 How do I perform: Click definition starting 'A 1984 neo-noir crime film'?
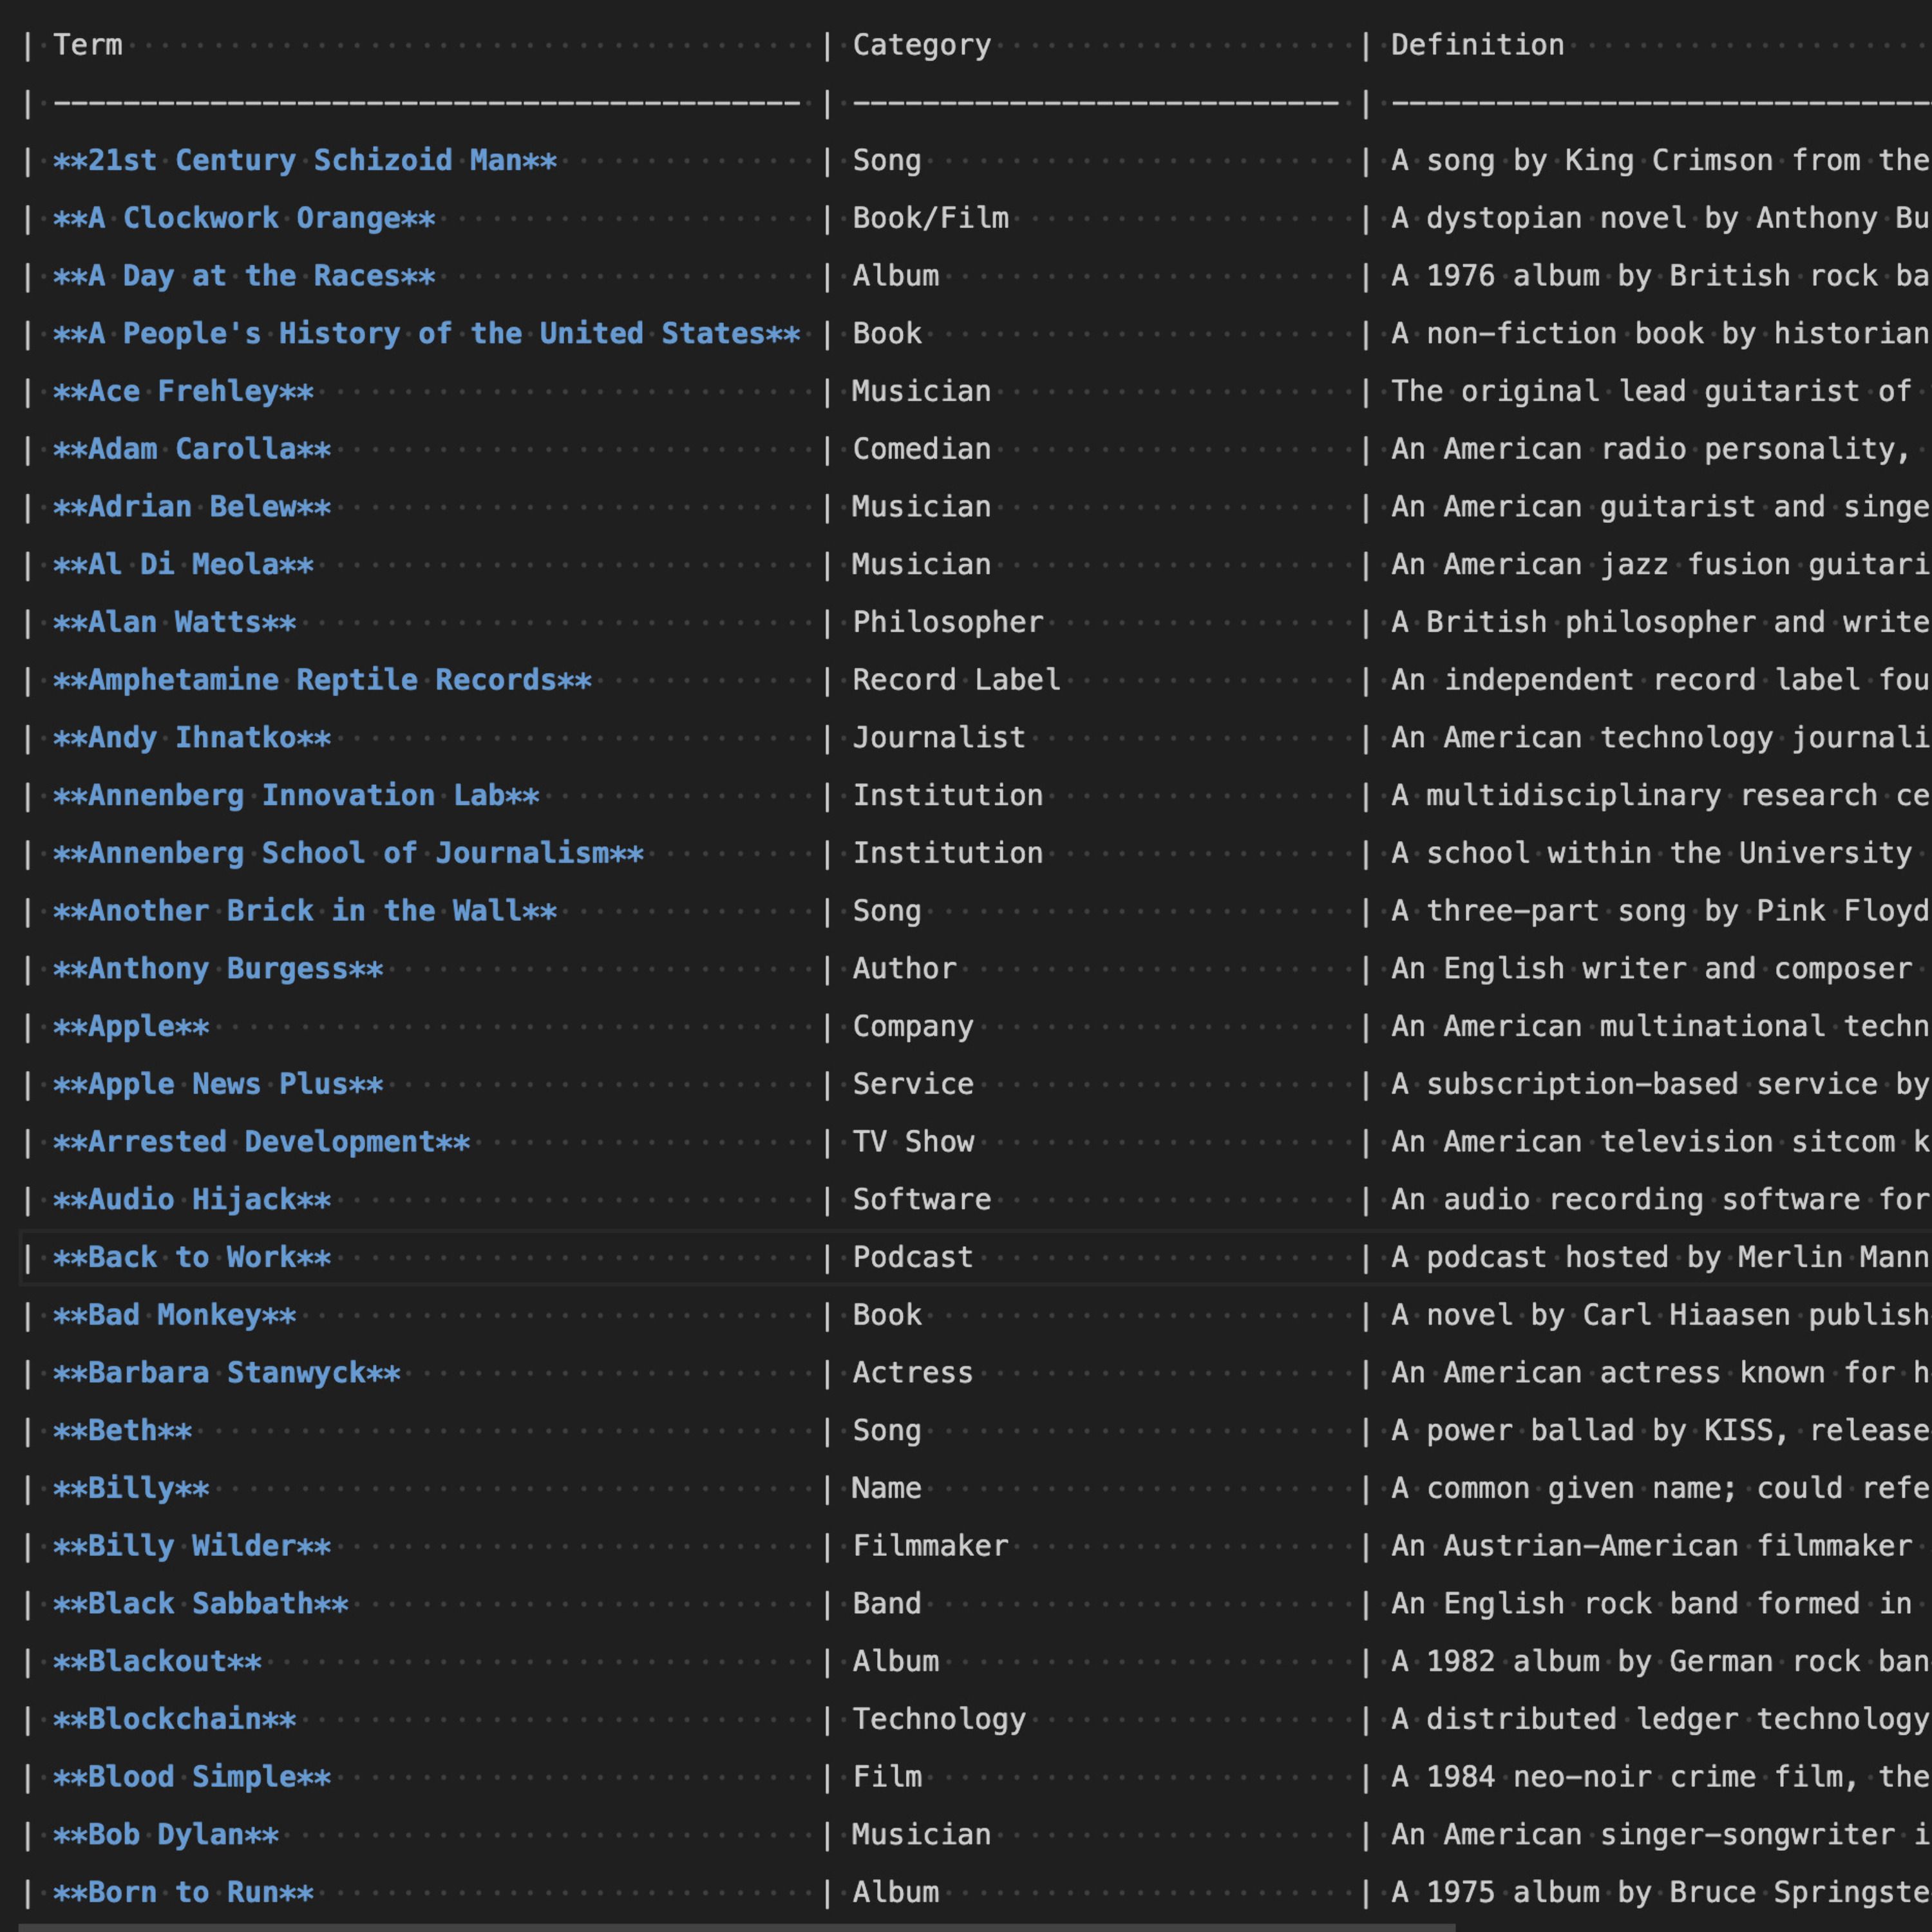pyautogui.click(x=1661, y=1777)
